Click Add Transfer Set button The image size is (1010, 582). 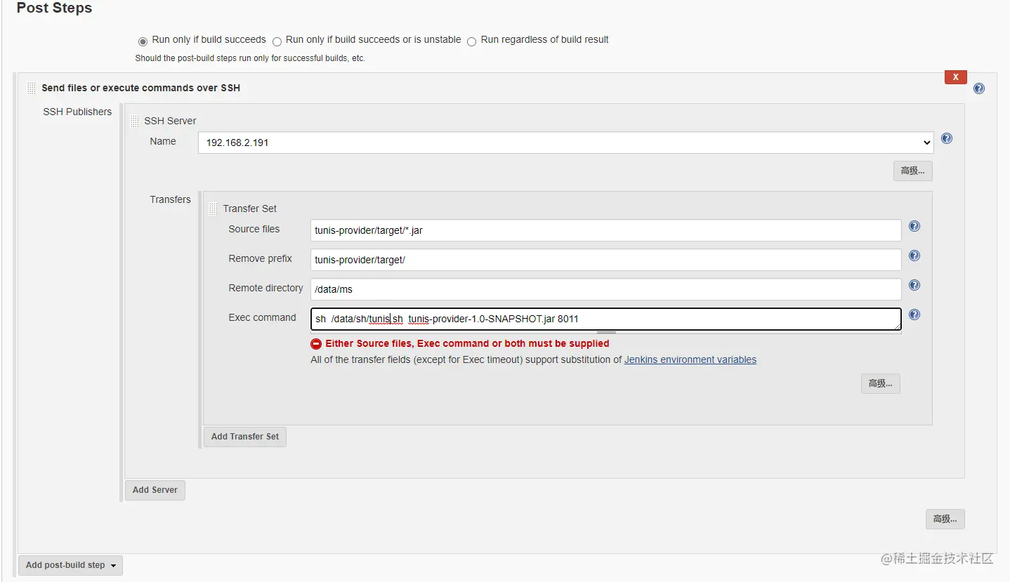coord(244,437)
